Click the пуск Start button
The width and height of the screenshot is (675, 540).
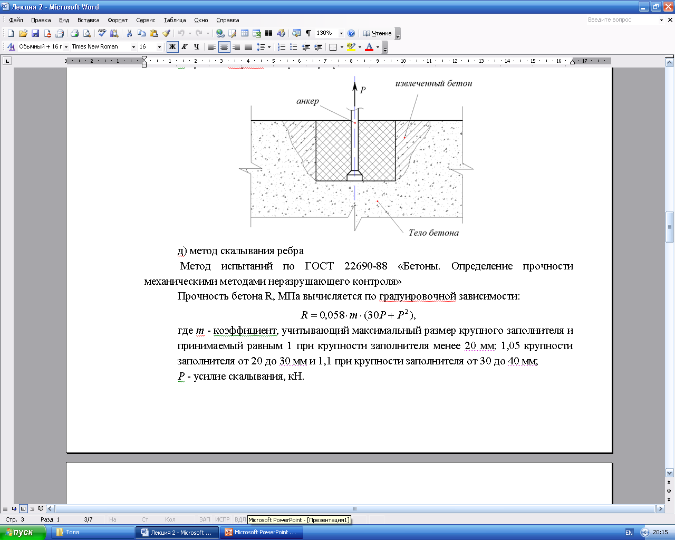[23, 532]
